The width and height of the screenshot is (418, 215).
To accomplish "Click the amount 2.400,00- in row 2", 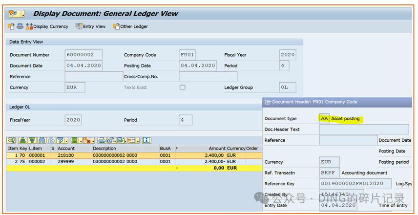I will pos(201,161).
